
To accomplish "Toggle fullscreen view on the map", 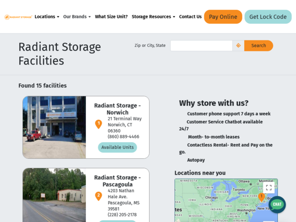I will tap(269, 187).
